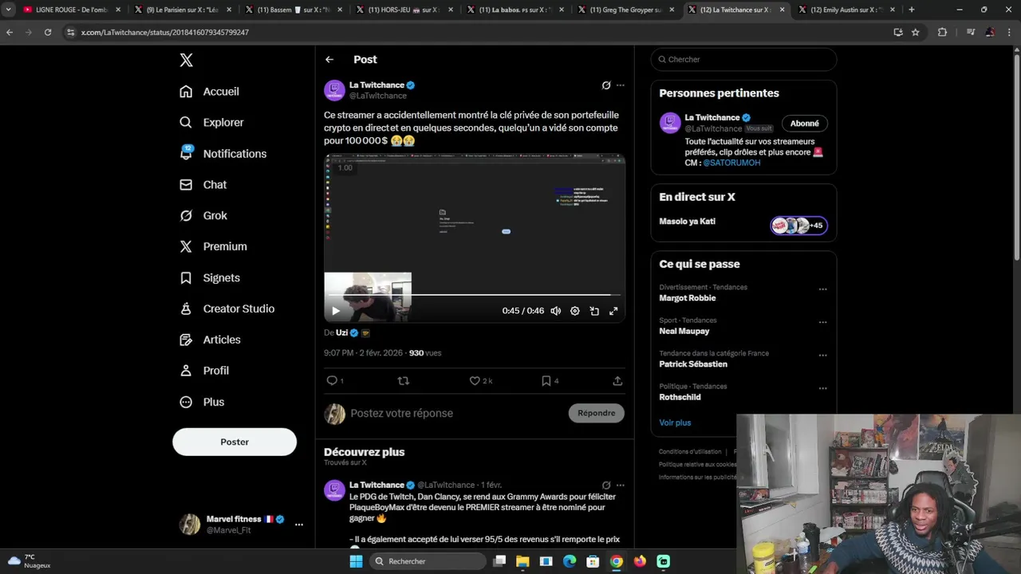
Task: Click the X logo in sidebar
Action: click(186, 61)
